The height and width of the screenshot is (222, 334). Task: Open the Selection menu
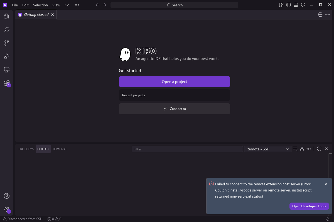(40, 5)
